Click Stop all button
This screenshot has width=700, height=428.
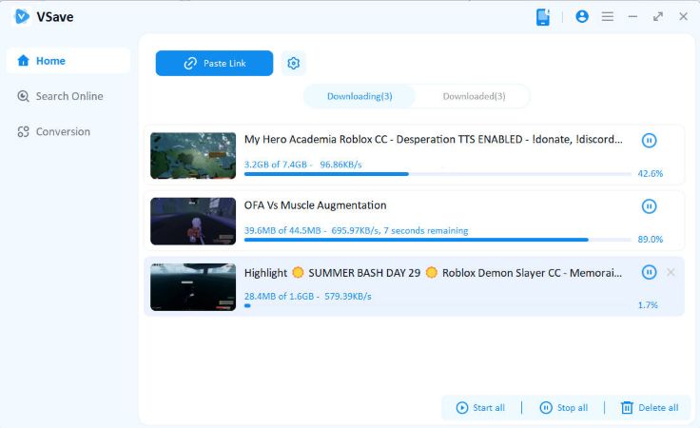point(564,407)
